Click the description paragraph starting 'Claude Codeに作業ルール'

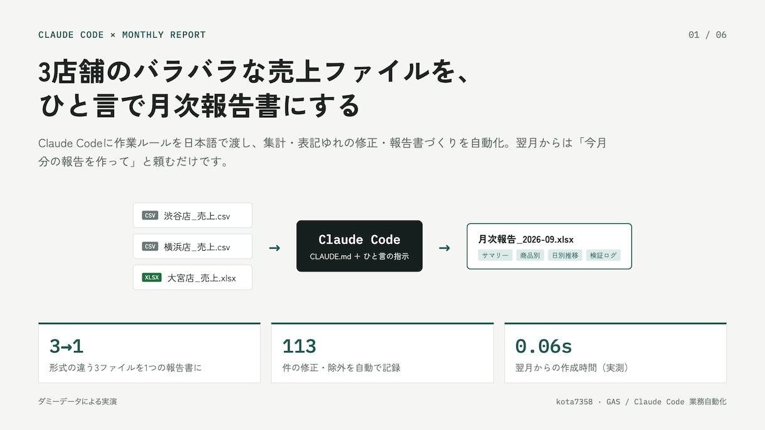(x=322, y=152)
